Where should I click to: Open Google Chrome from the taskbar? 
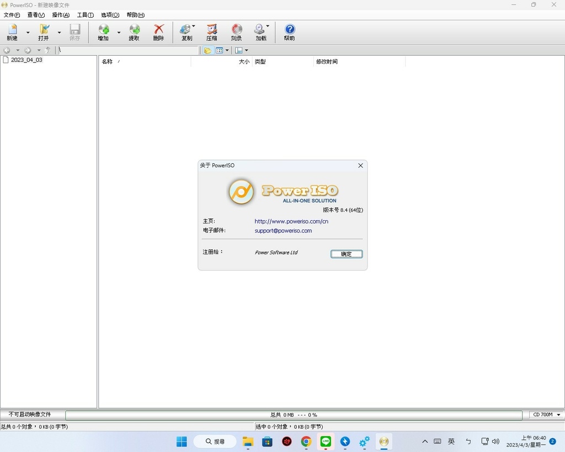306,442
